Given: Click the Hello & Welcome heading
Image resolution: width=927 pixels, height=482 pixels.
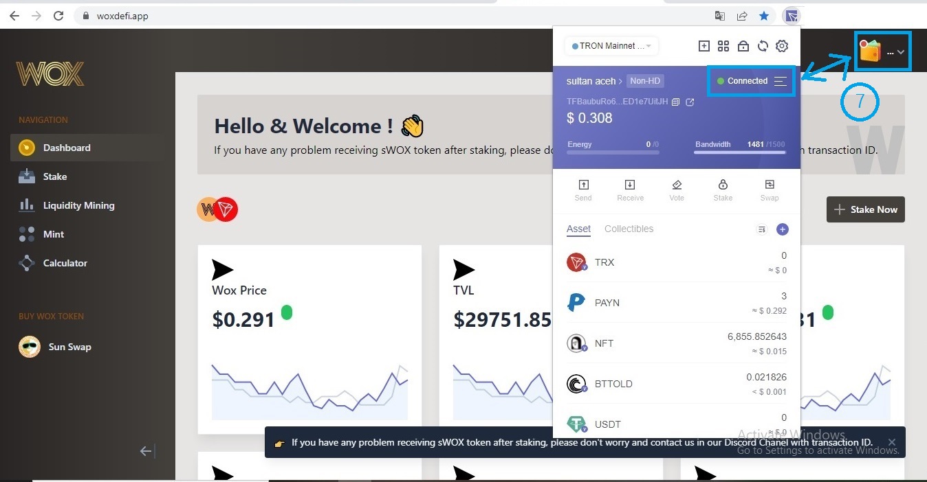Looking at the screenshot, I should (304, 126).
